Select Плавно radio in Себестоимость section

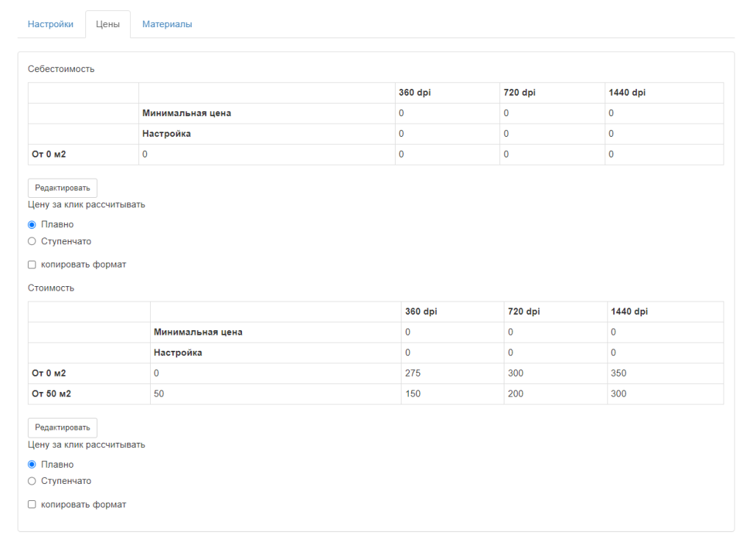pos(32,225)
